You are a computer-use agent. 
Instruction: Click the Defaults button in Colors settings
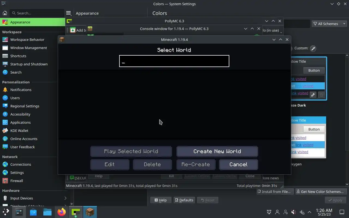coord(184,200)
